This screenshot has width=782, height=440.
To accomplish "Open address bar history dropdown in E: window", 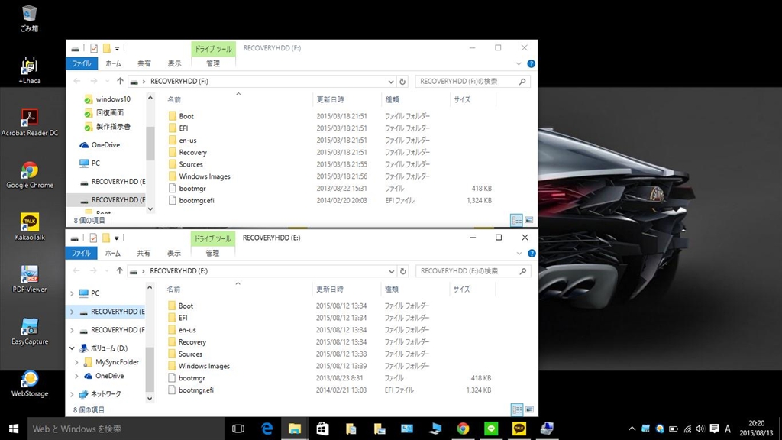I will [391, 271].
